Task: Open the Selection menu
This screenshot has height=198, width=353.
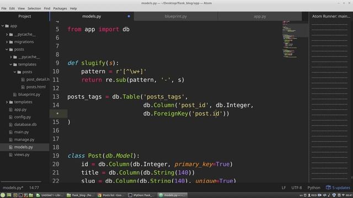Action: (34, 8)
